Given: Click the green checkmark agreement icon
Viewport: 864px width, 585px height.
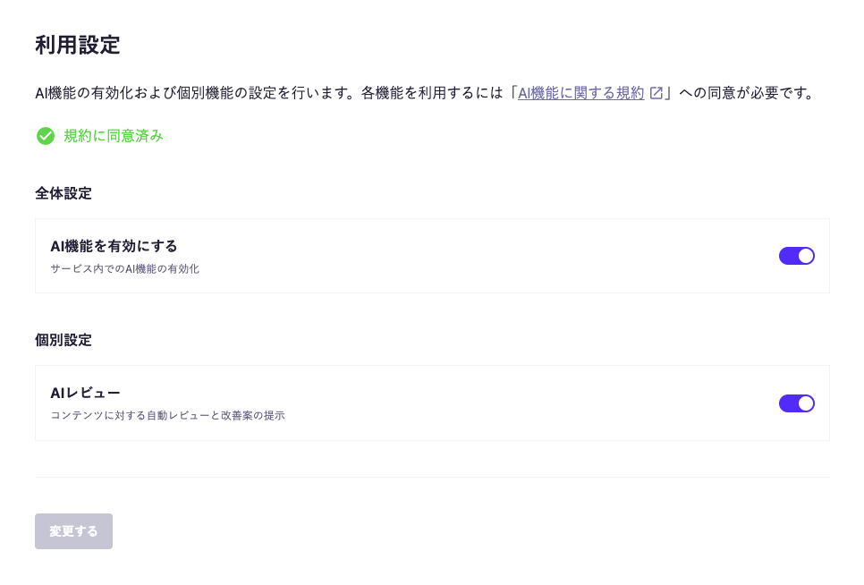Looking at the screenshot, I should tap(46, 136).
